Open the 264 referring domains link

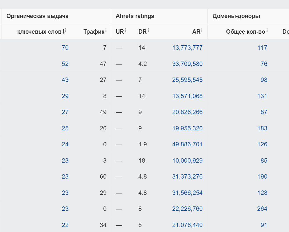pyautogui.click(x=262, y=209)
